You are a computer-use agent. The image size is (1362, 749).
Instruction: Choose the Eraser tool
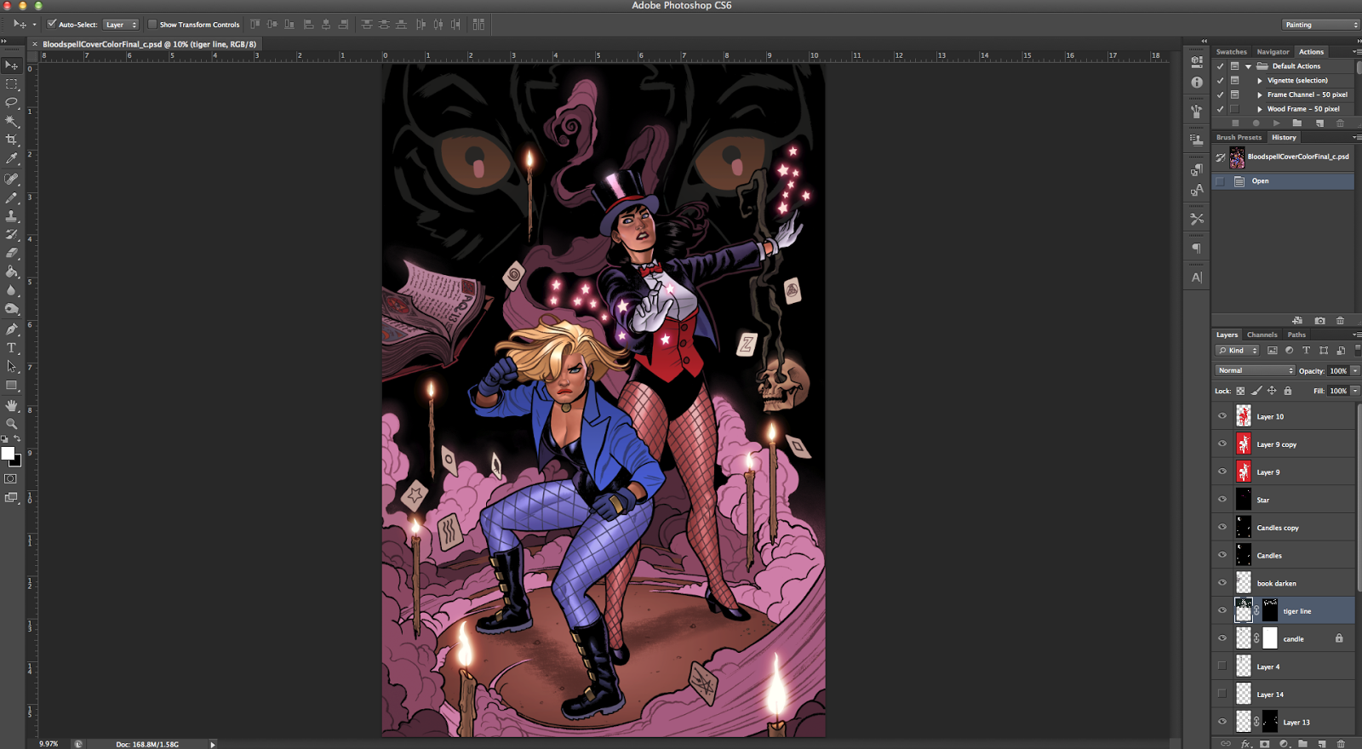pos(12,254)
